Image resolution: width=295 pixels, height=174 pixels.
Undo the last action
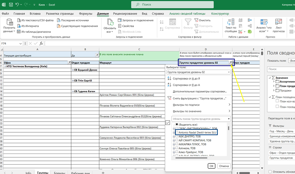click(17, 5)
